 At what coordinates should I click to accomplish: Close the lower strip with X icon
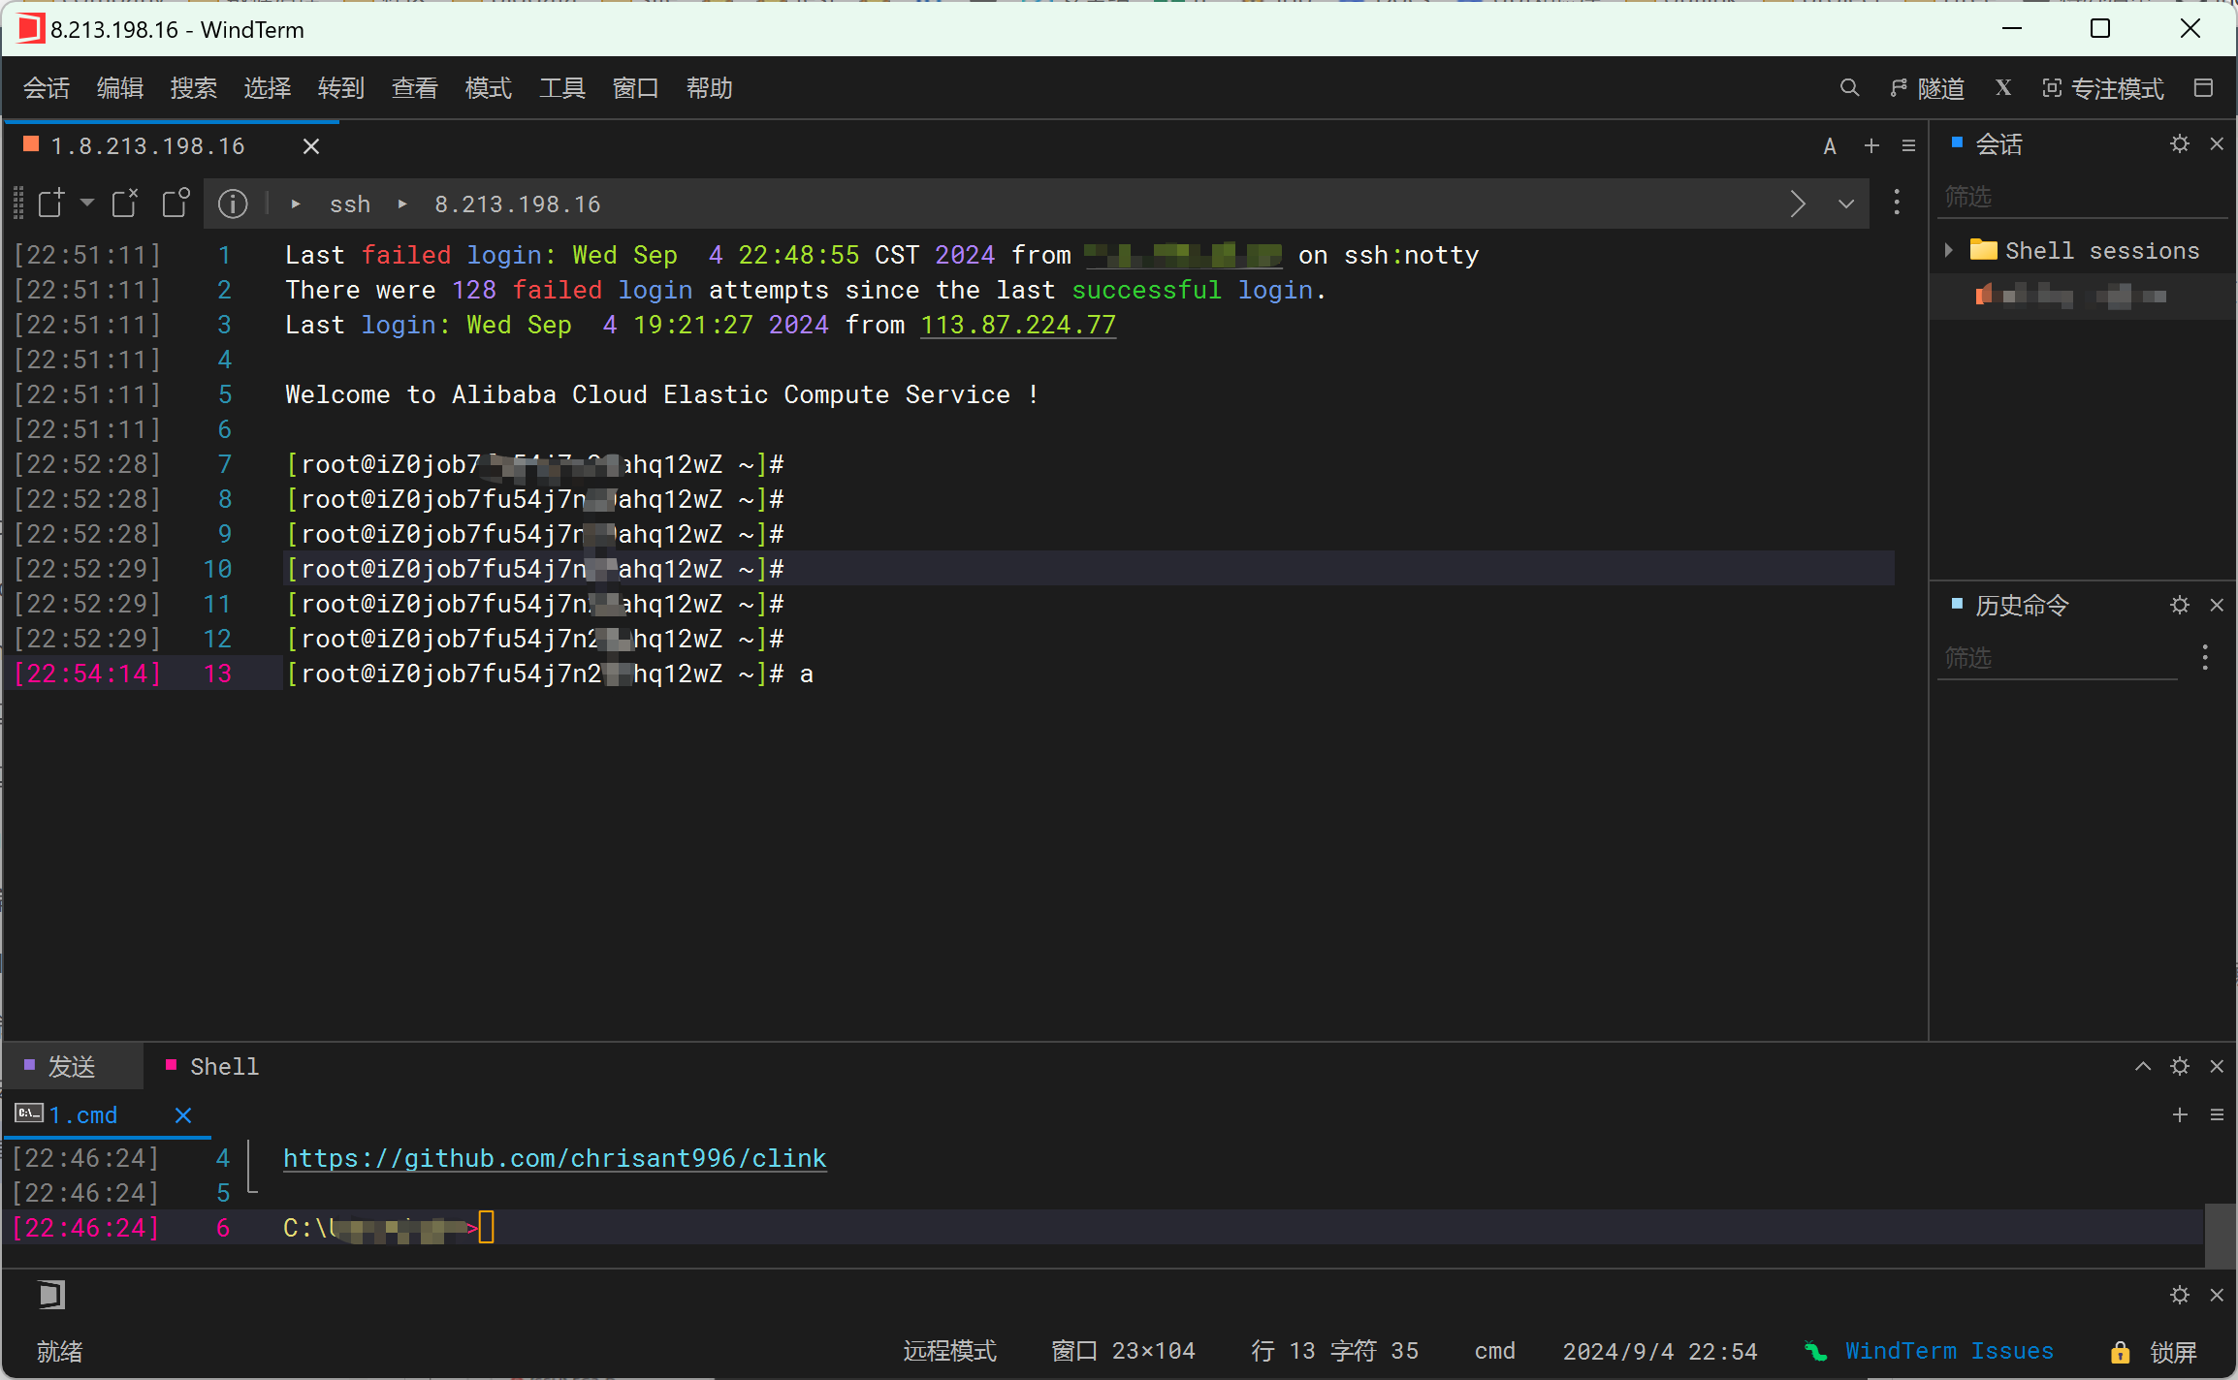point(2217,1295)
